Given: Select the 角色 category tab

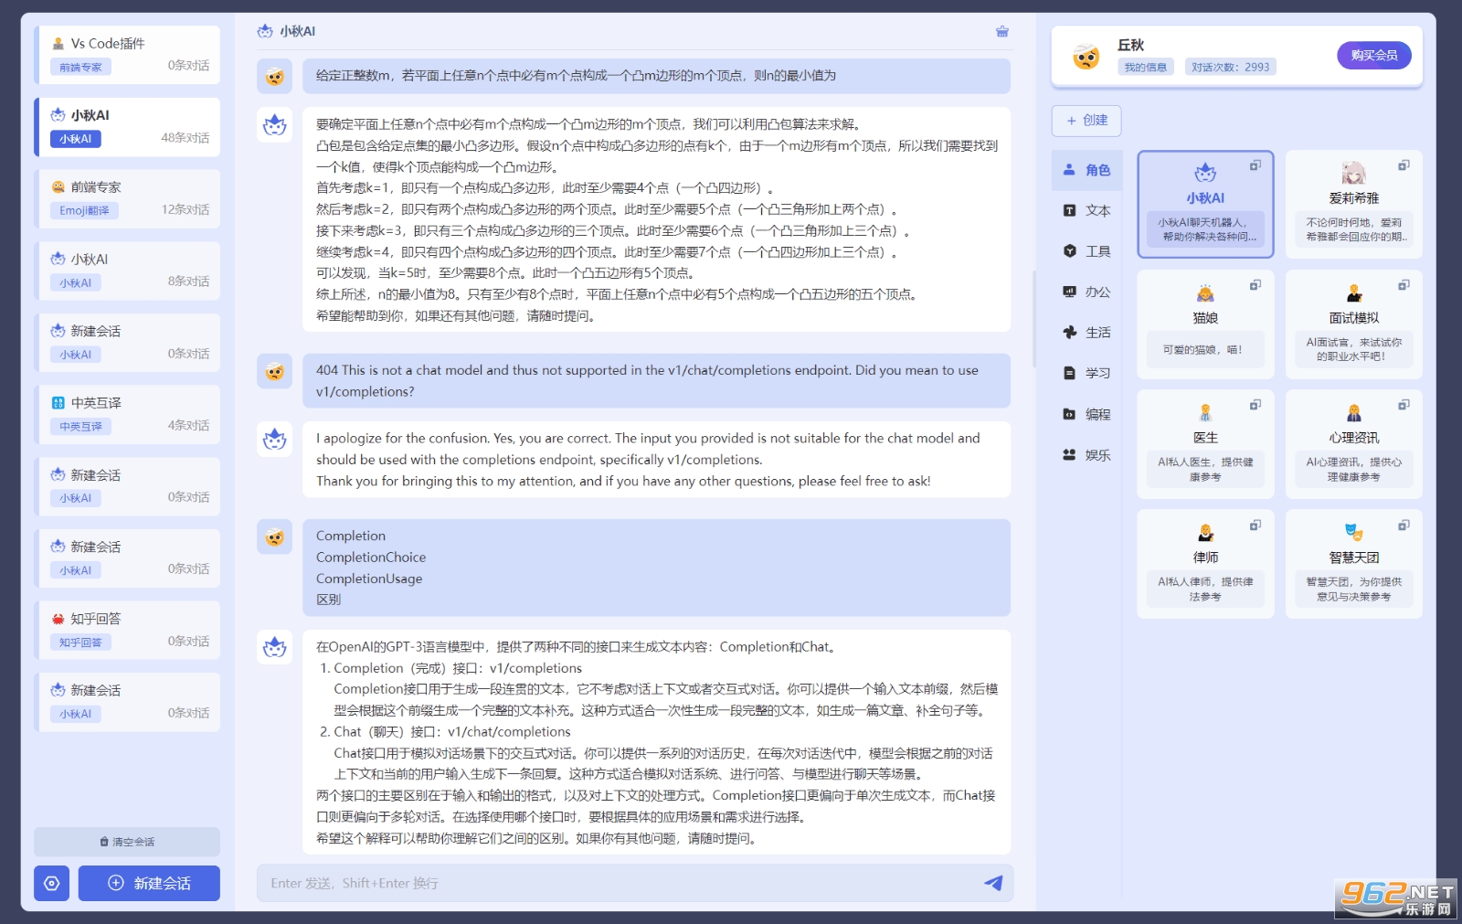Looking at the screenshot, I should (x=1086, y=170).
